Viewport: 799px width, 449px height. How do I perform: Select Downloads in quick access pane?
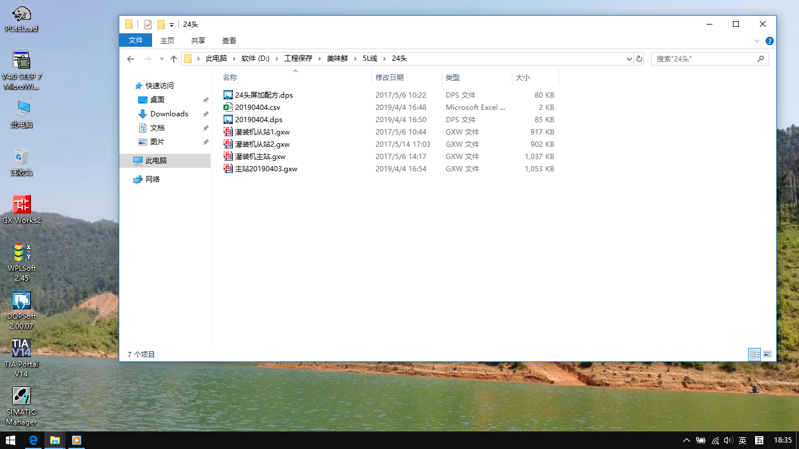click(169, 114)
